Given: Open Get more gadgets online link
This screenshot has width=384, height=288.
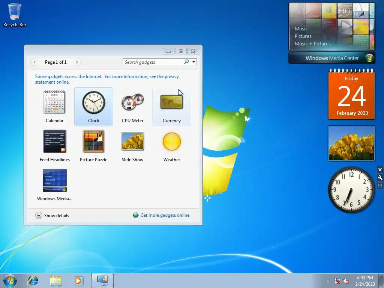Looking at the screenshot, I should click(x=165, y=215).
